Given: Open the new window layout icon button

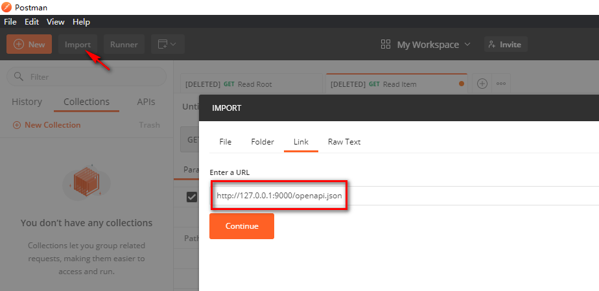Looking at the screenshot, I should (168, 44).
